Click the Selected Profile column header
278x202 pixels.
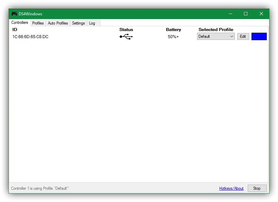pyautogui.click(x=216, y=30)
